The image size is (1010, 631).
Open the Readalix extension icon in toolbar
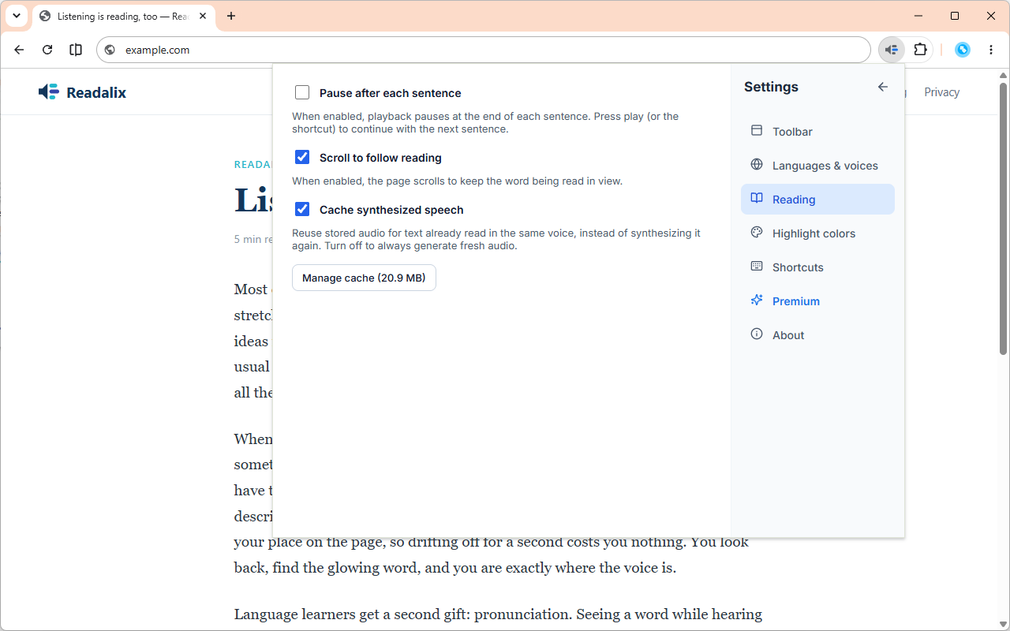(x=892, y=50)
